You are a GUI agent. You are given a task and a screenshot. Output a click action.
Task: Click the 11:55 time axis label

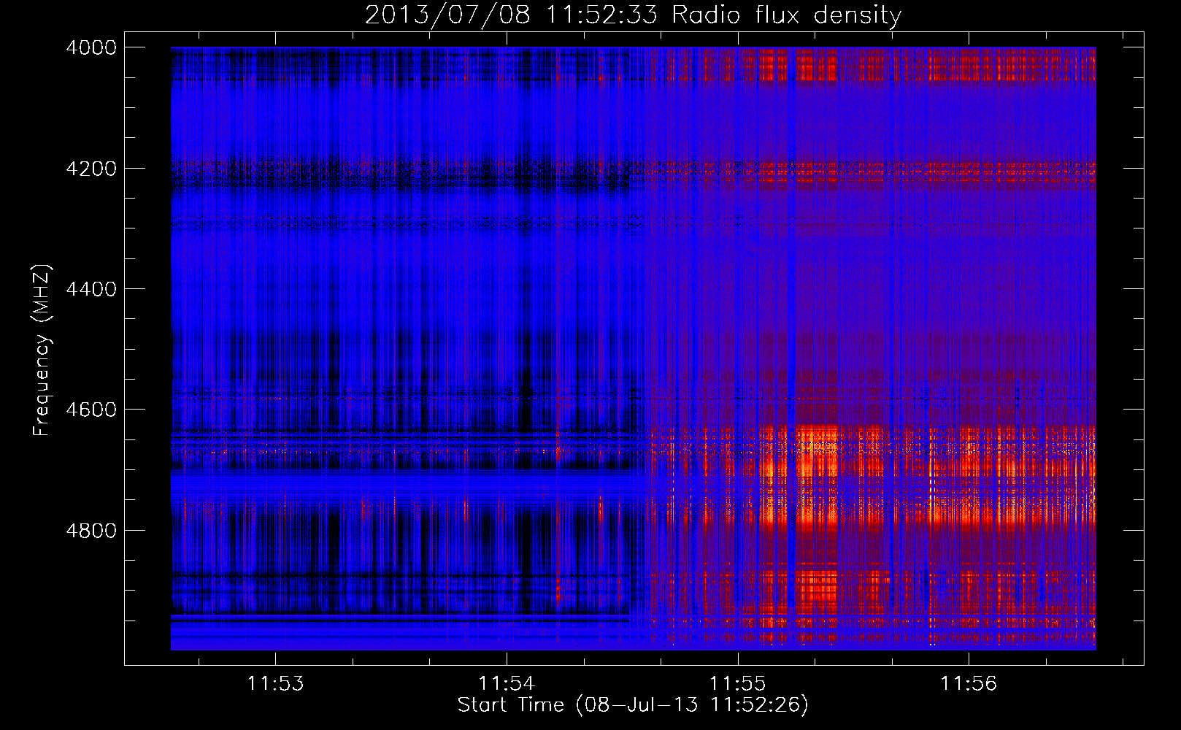[x=738, y=684]
